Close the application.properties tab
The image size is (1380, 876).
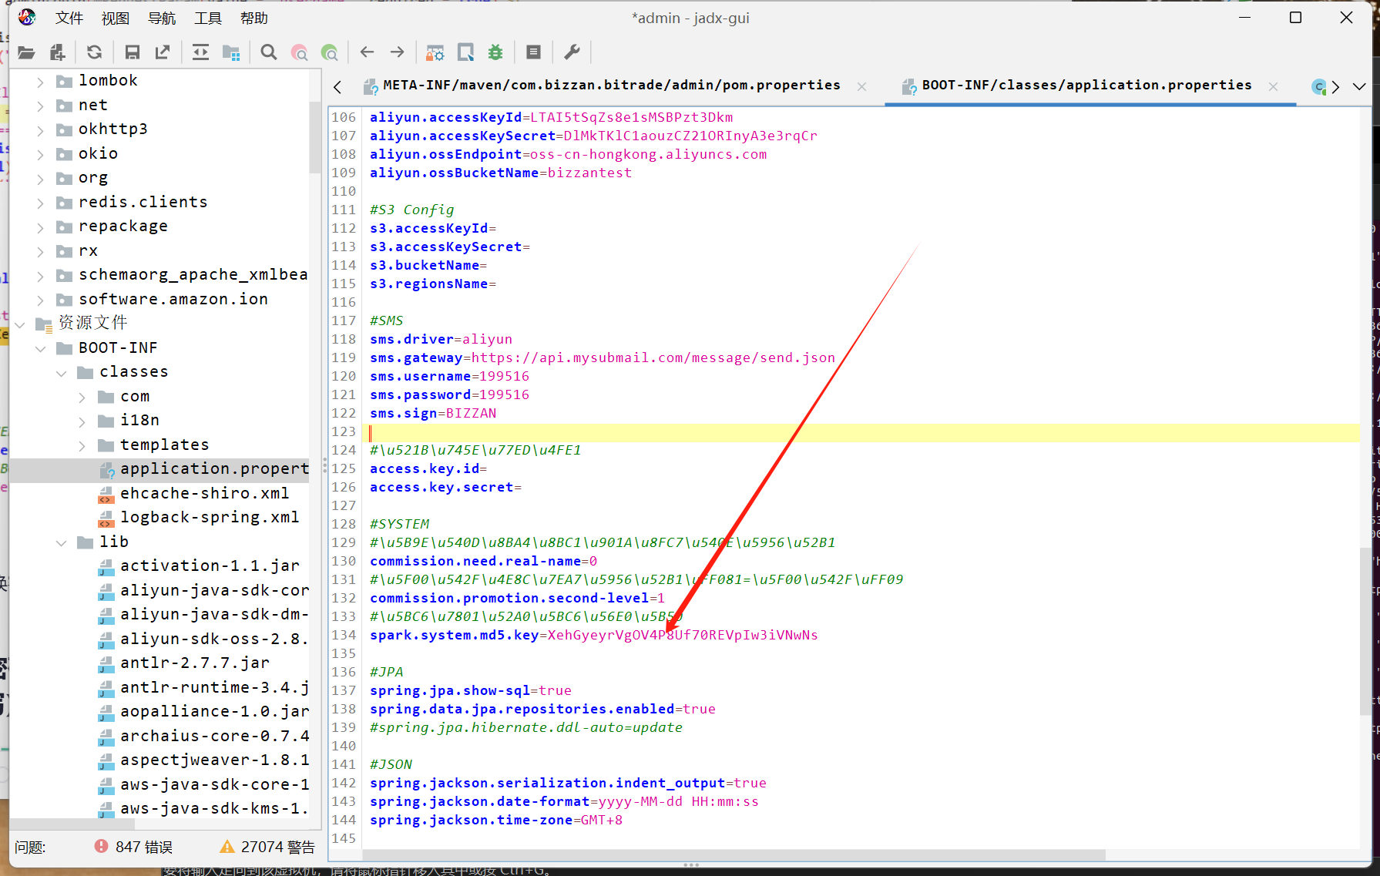click(1273, 86)
